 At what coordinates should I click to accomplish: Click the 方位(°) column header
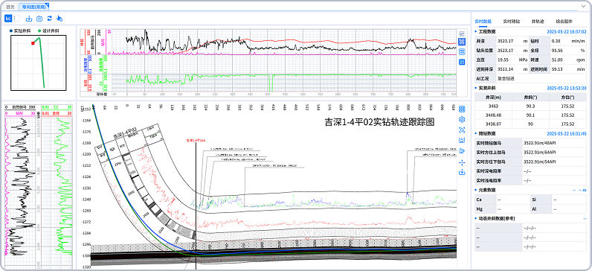[x=567, y=98]
